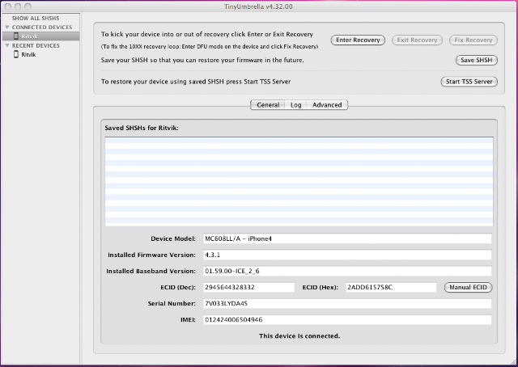Screen dimensions: 518x367
Task: Click the IMEI field
Action: pyautogui.click(x=347, y=319)
